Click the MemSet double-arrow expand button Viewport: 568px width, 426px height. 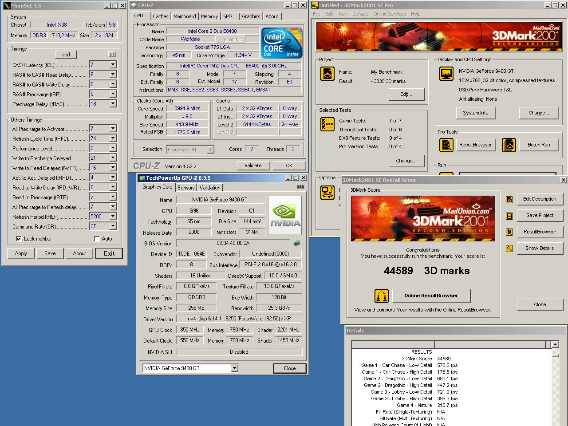112,54
